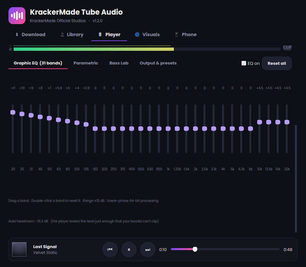This screenshot has width=306, height=267.
Task: Click the Velvet Static artist name
Action: point(45,253)
